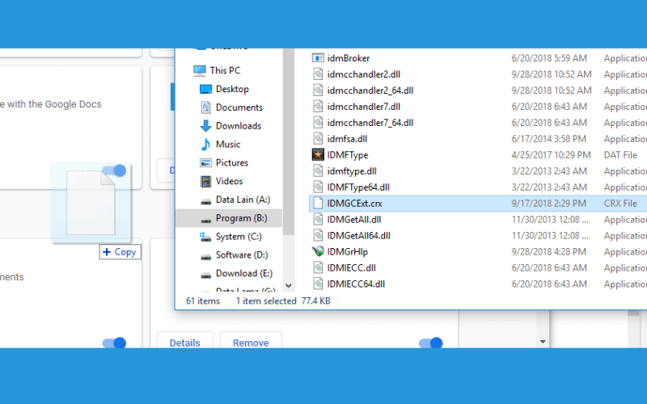Select the idmBroker application icon
Screen dimensions: 647x404
pyautogui.click(x=318, y=58)
